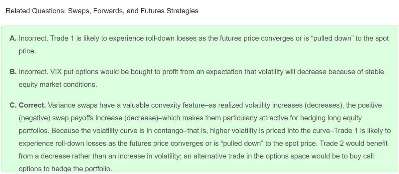Select the bold 'B.' answer label
This screenshot has height=174, width=399.
[x=14, y=72]
